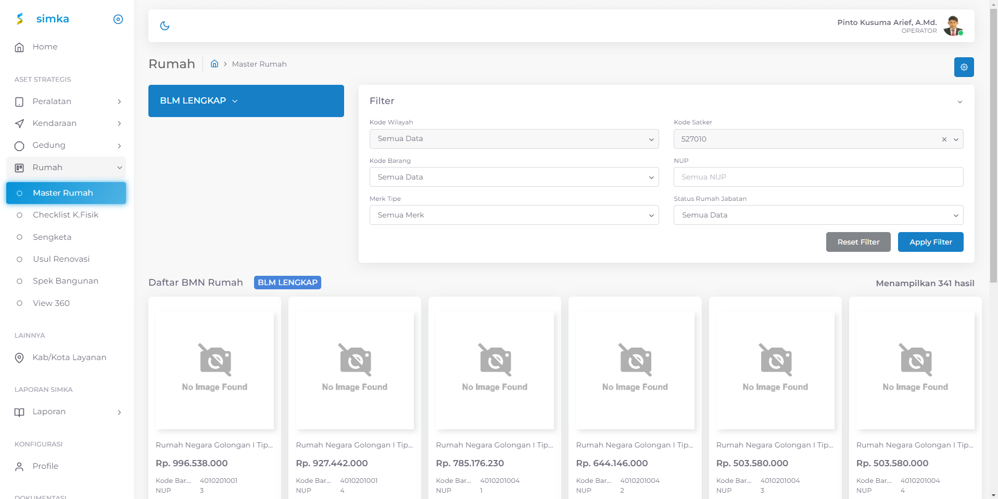Screen dimensions: 998x499
Task: Expand the Kendaraan menu chevron
Action: click(119, 123)
